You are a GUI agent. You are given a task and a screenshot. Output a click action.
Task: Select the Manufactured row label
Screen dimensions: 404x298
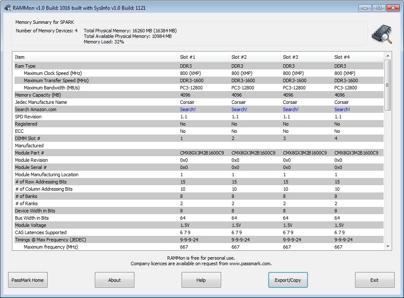pyautogui.click(x=29, y=146)
